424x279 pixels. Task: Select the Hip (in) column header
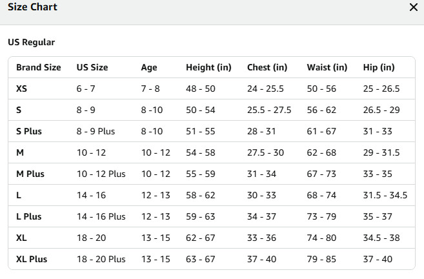pos(379,67)
